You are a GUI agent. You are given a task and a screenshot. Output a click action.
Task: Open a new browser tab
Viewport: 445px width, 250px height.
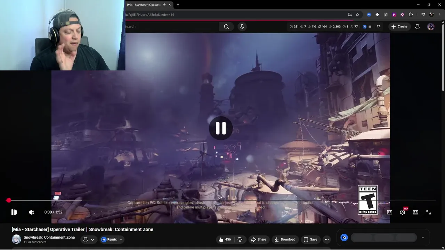pos(178,5)
